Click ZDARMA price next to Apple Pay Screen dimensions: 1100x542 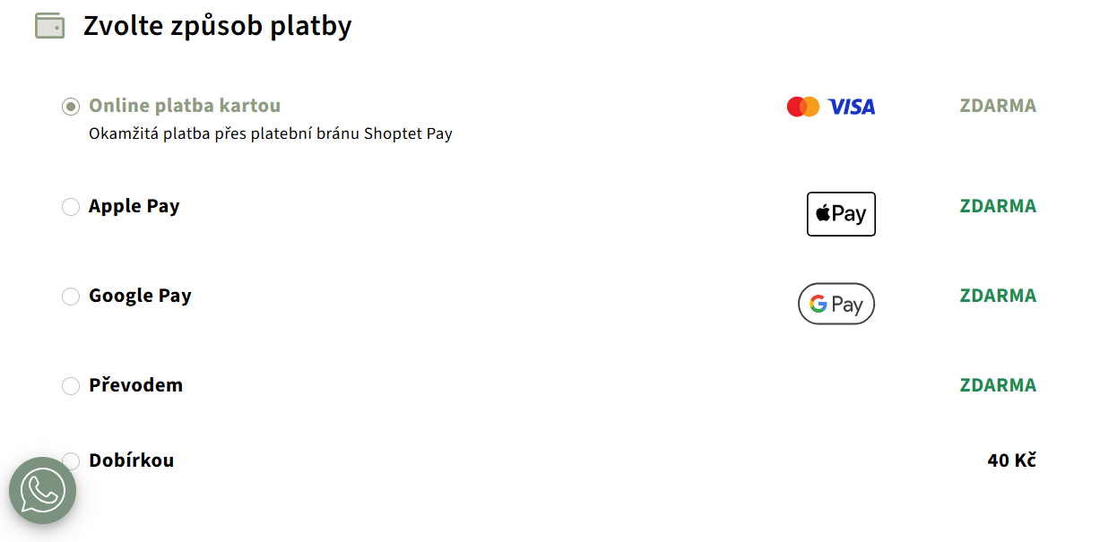[998, 206]
